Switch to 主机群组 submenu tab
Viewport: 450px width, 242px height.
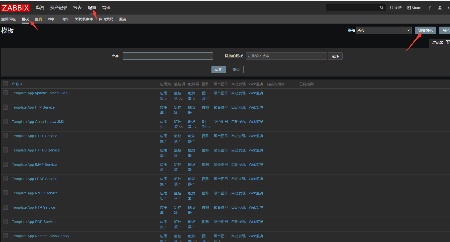click(9, 19)
